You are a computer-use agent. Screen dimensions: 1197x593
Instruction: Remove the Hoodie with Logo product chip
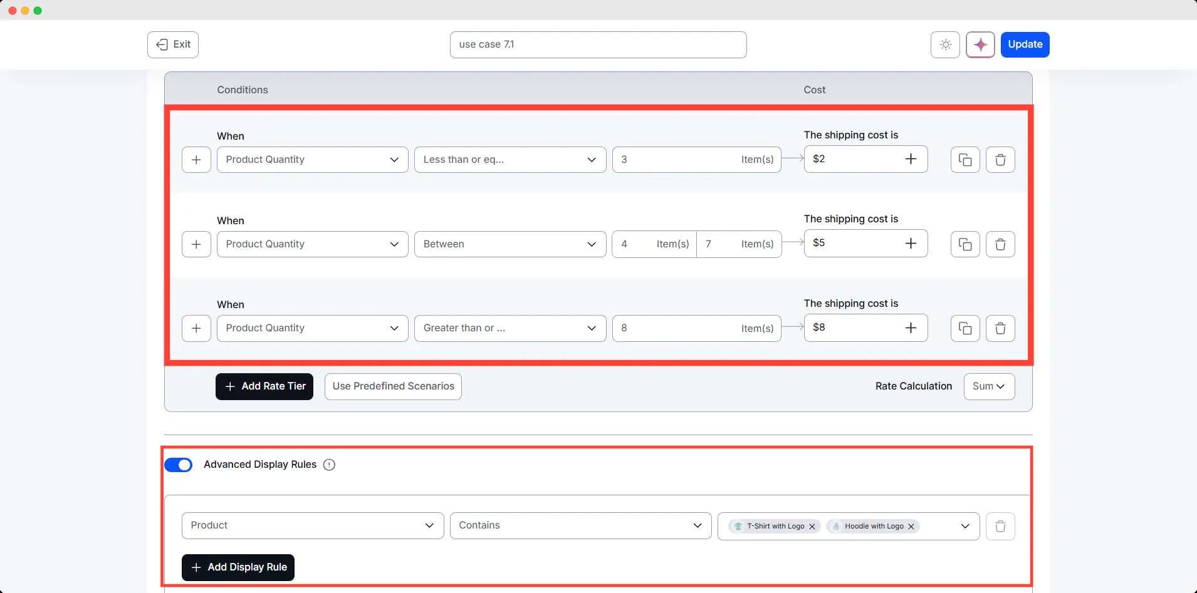[x=911, y=526]
